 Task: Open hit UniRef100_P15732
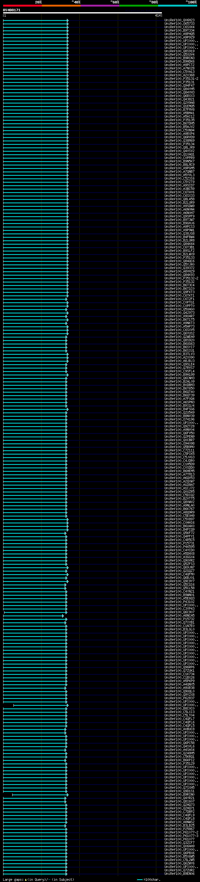click(x=179, y=619)
